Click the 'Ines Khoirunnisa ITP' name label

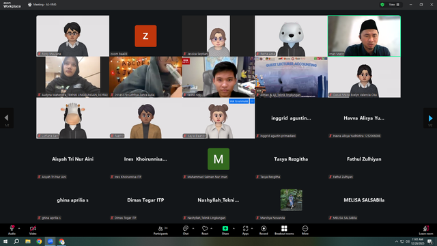click(128, 177)
